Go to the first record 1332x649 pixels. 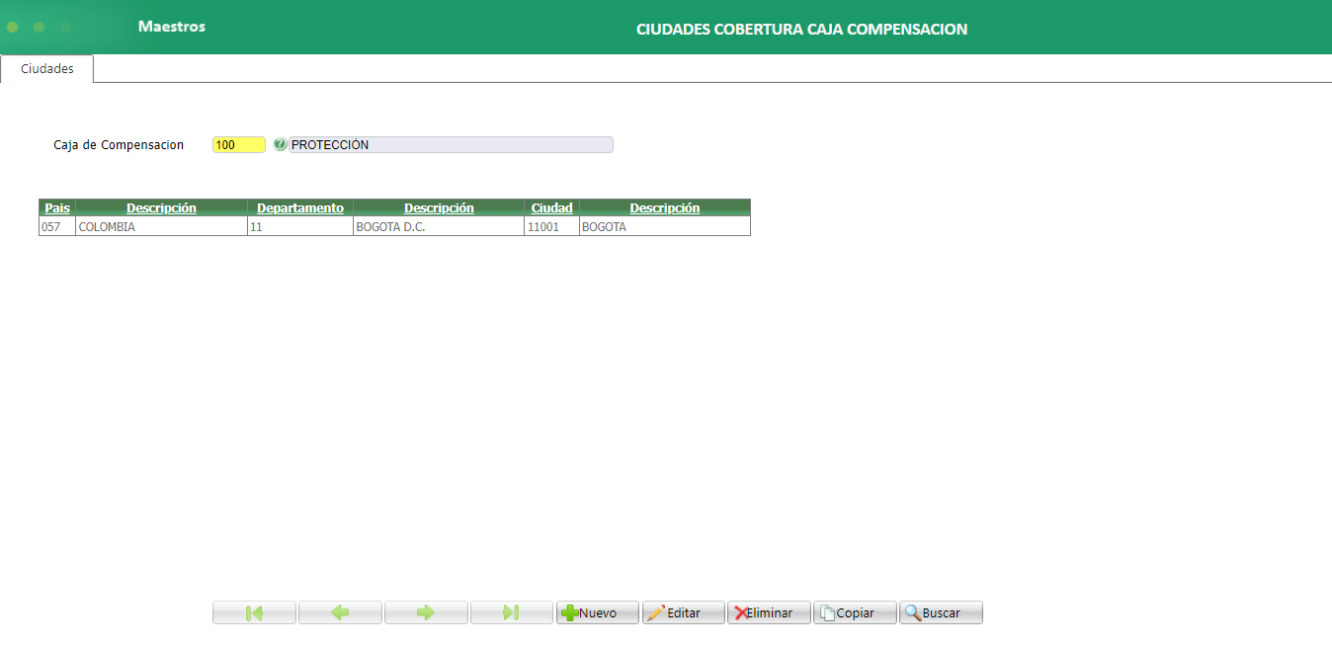point(254,612)
